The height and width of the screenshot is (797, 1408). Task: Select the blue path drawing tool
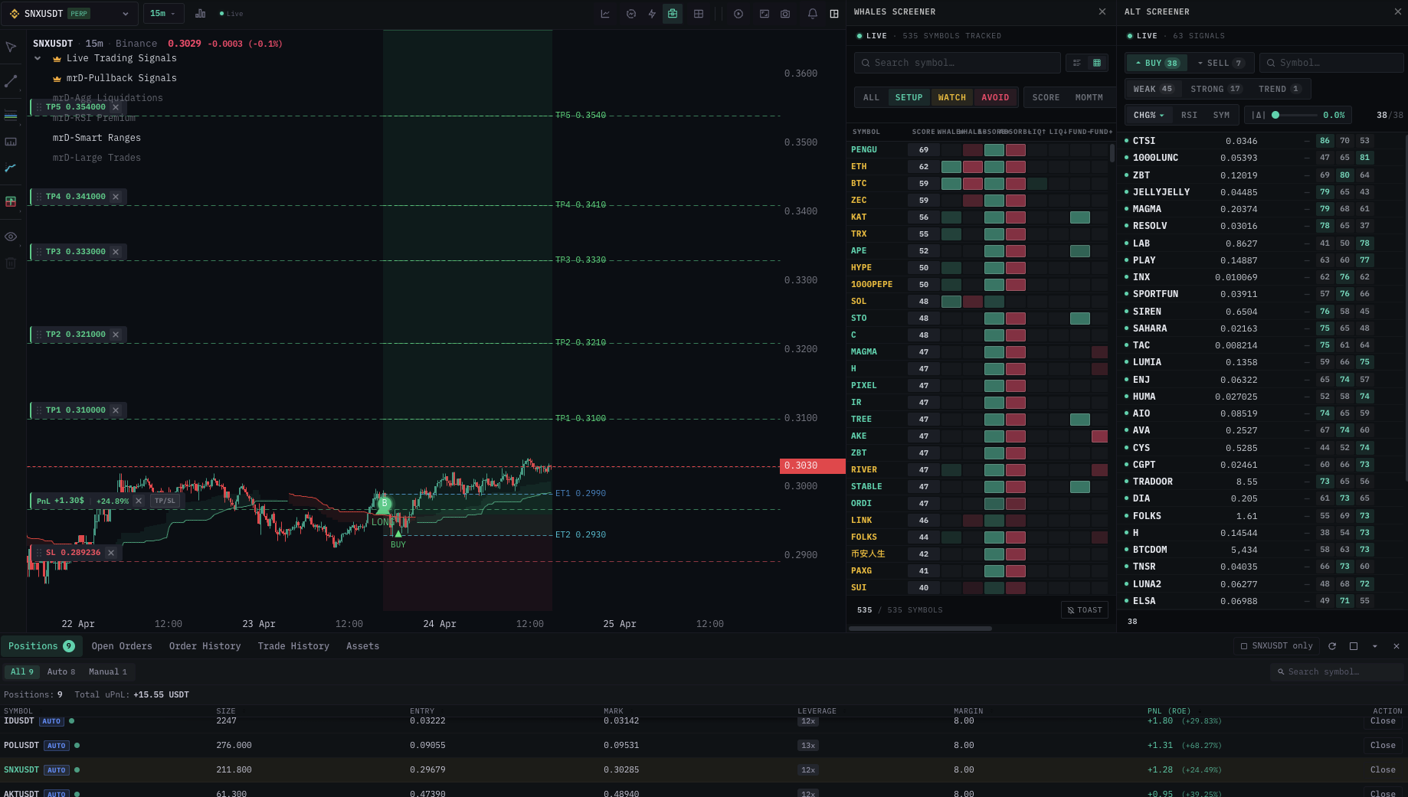tap(11, 168)
